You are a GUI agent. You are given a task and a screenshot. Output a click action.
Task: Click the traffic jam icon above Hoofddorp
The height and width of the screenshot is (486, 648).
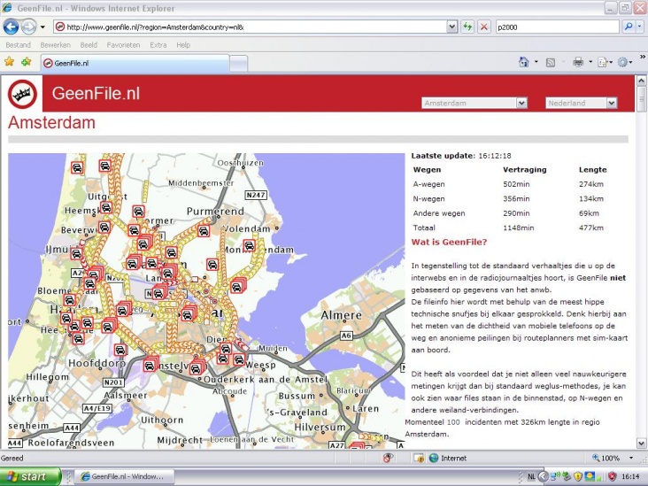point(120,350)
